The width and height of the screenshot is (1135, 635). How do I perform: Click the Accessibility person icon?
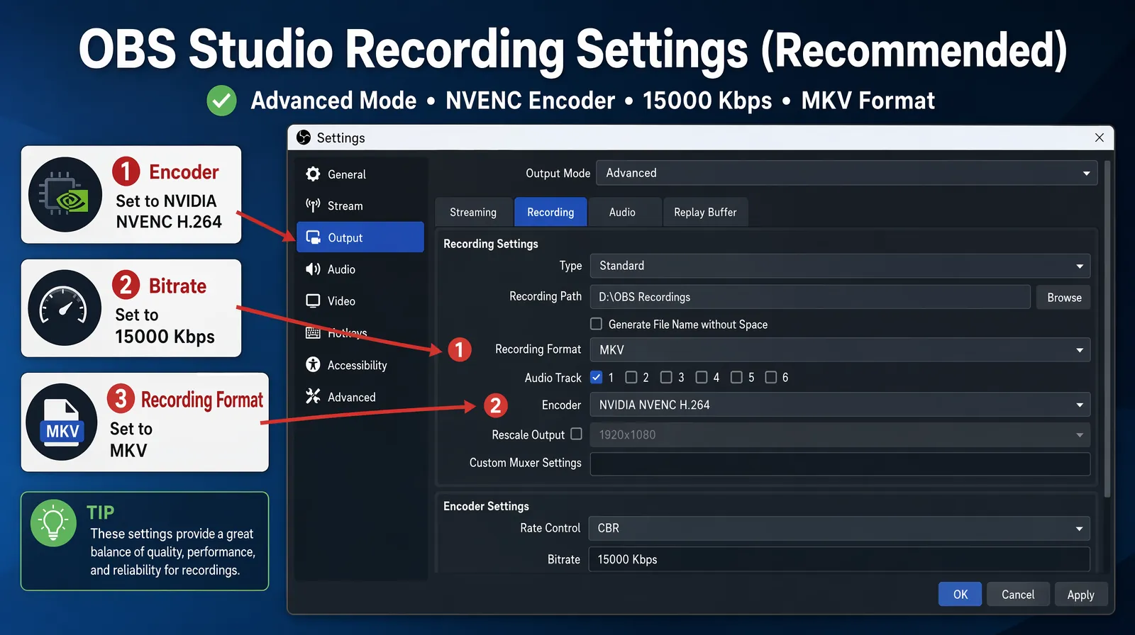click(x=313, y=364)
